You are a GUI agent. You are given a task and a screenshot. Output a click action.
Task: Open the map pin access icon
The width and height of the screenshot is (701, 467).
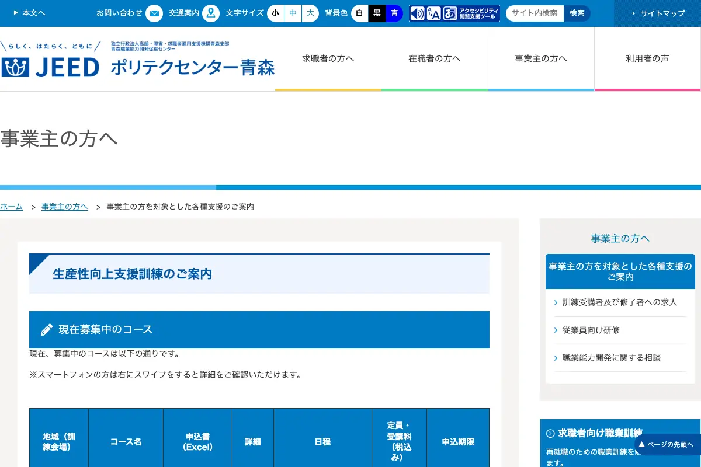(x=211, y=13)
